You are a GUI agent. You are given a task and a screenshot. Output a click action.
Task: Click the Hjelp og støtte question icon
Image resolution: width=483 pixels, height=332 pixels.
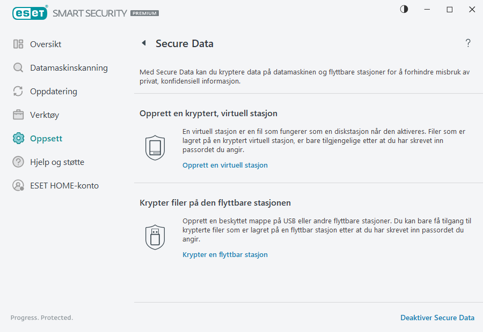pos(18,162)
